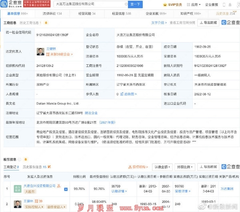This screenshot has height=212, width=240.
Task: Switch to 经营风险 34 tab
Action: 87,14
